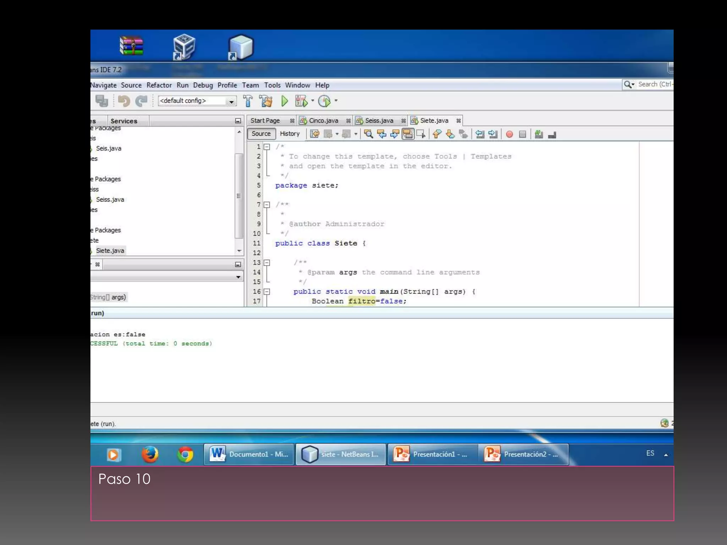Select Seiss.java in the project tree
Screen dimensions: 727x545
tap(110, 199)
